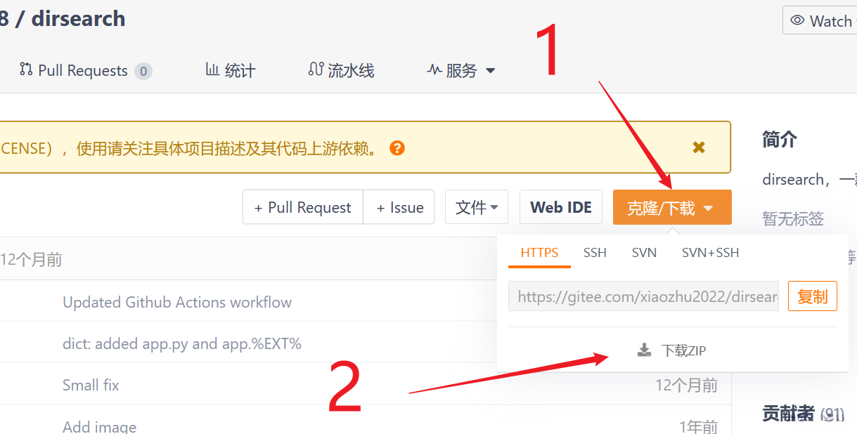Open the 'Add image' commit
Screen dimensions: 857x434
(x=99, y=426)
